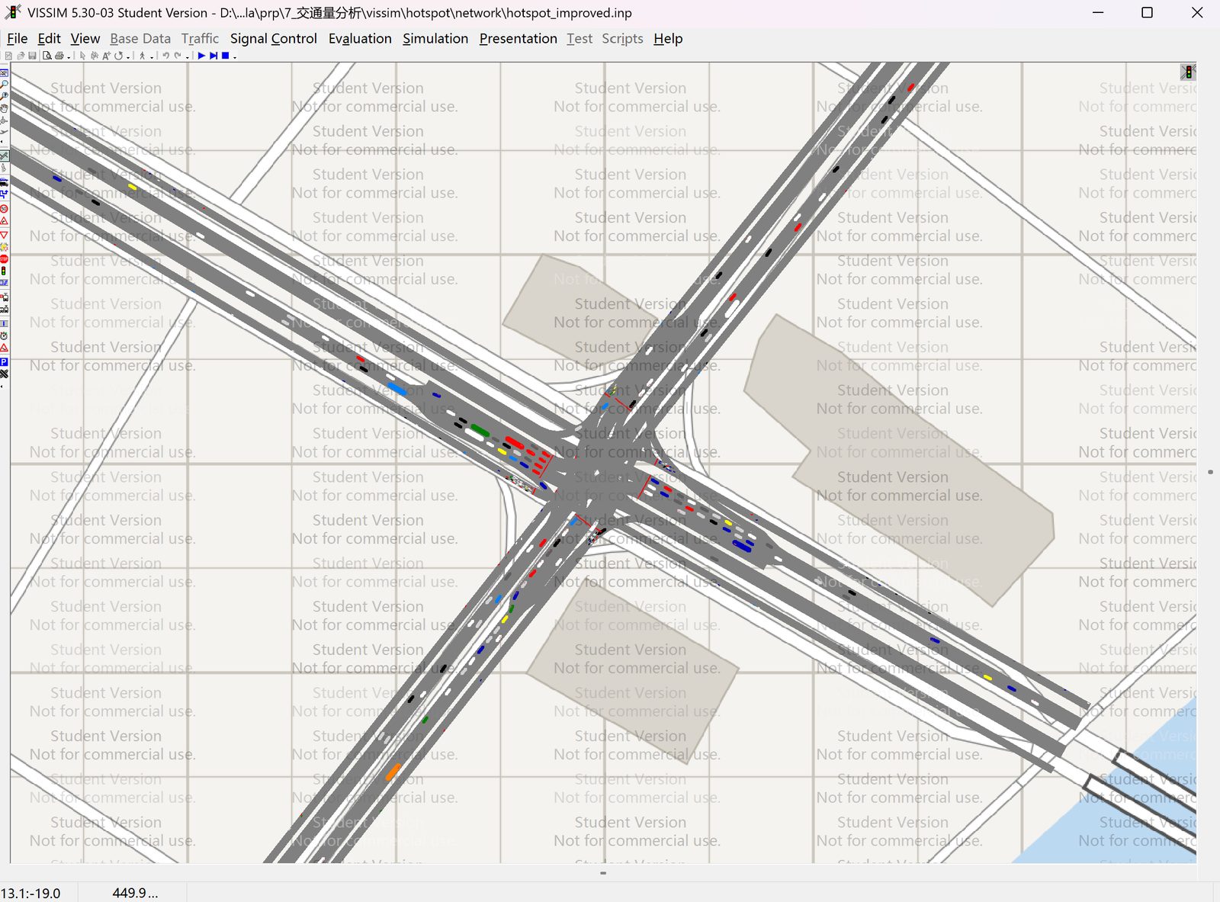The image size is (1220, 902).
Task: Toggle the signal display icon top right
Action: pos(1188,72)
